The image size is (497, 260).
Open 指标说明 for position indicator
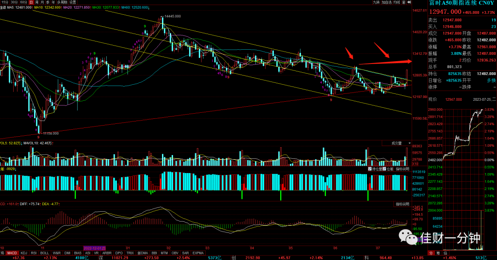[x=403, y=169]
